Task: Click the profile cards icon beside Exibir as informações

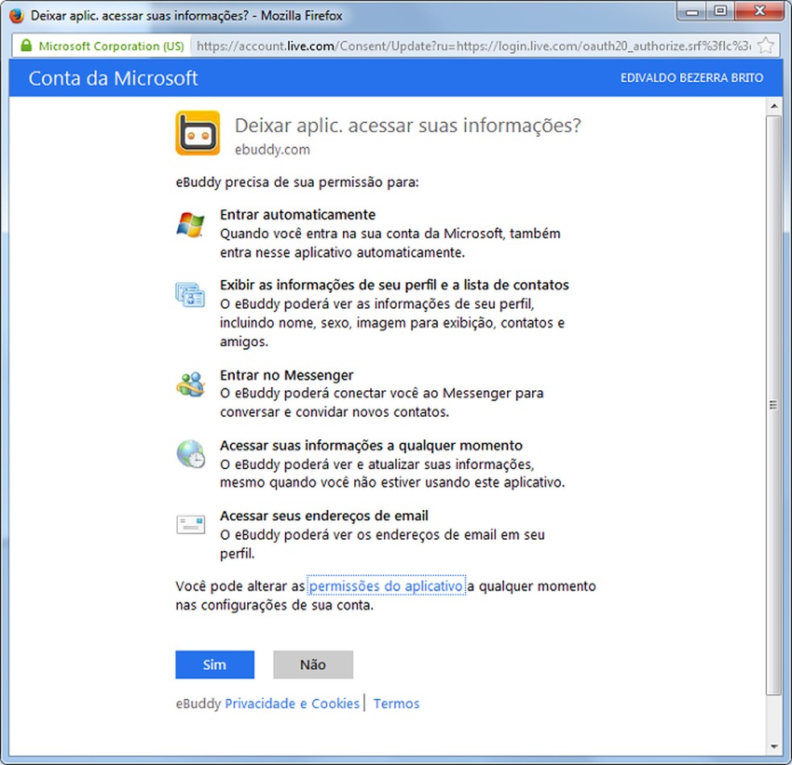Action: coord(191,295)
